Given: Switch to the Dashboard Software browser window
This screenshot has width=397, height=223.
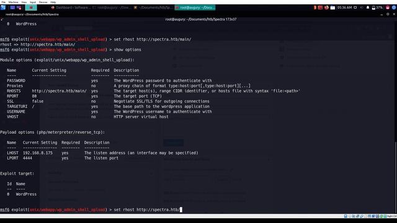Looking at the screenshot, I should (70, 7).
